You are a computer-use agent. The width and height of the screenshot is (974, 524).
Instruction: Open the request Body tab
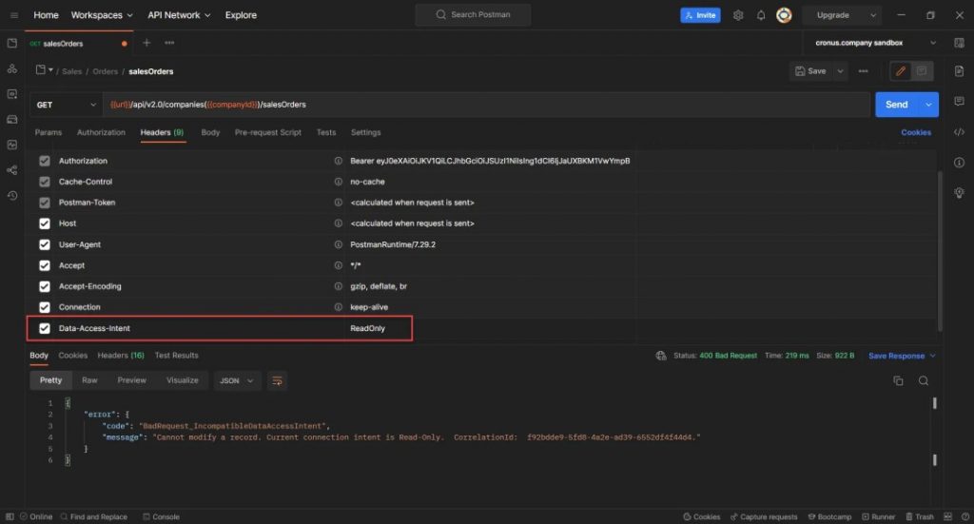(210, 132)
